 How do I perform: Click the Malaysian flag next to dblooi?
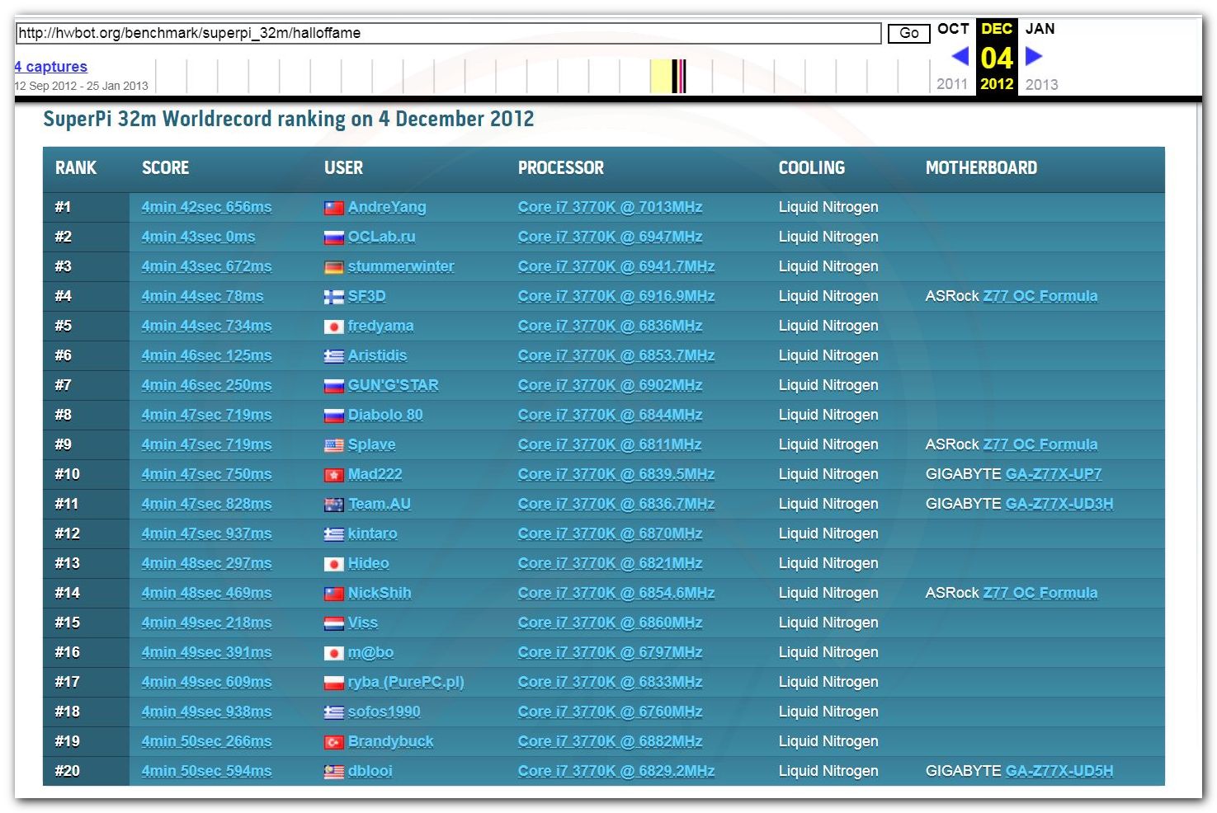tap(333, 772)
